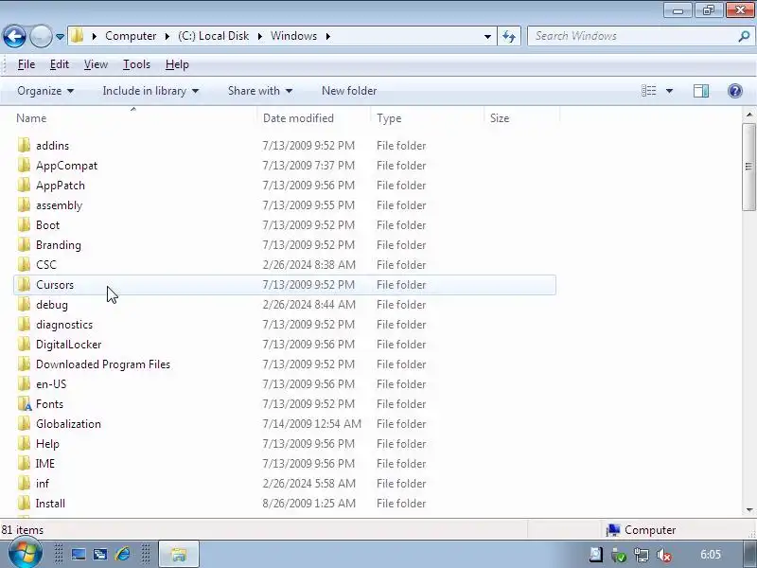This screenshot has width=757, height=568.
Task: Open Explorer help icon
Action: coord(735,91)
